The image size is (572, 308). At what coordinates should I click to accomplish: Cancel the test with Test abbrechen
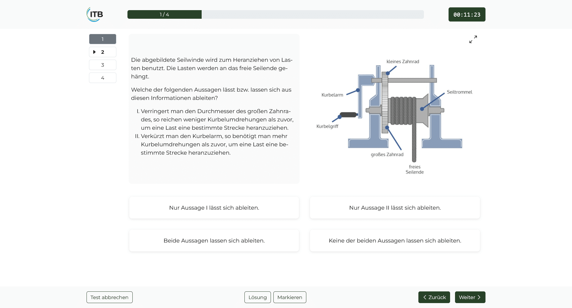[110, 297]
